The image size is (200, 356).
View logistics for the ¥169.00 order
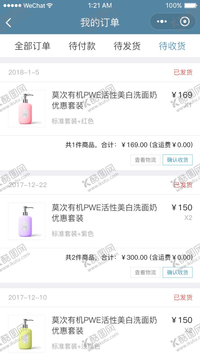pos(145,160)
